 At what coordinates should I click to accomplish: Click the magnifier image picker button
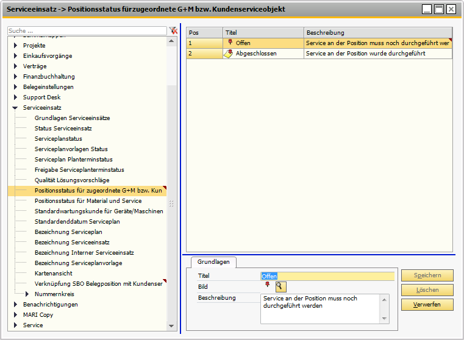tap(280, 287)
